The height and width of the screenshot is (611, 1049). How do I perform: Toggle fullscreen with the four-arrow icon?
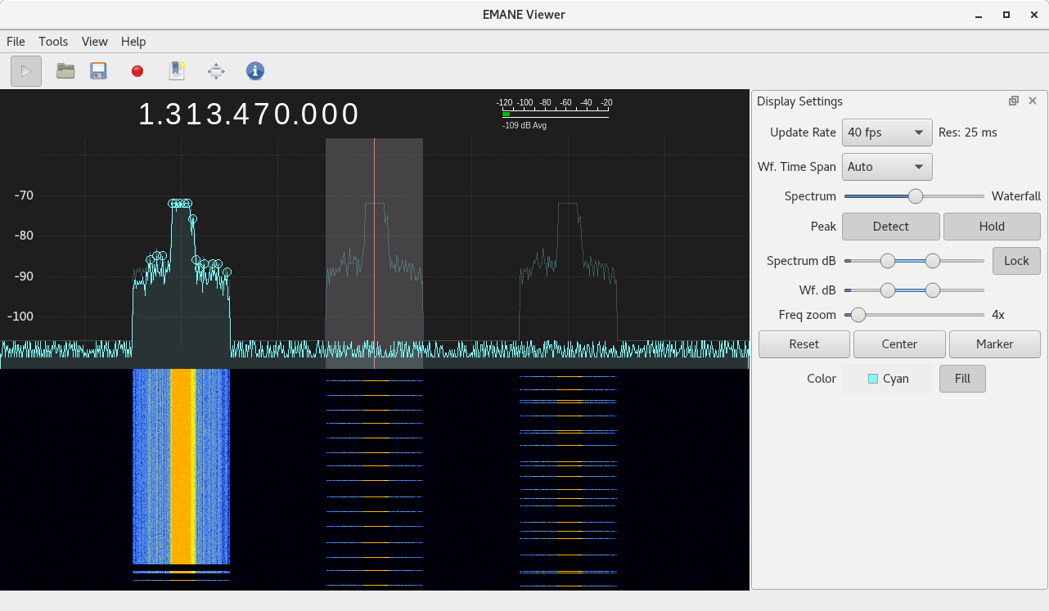216,71
